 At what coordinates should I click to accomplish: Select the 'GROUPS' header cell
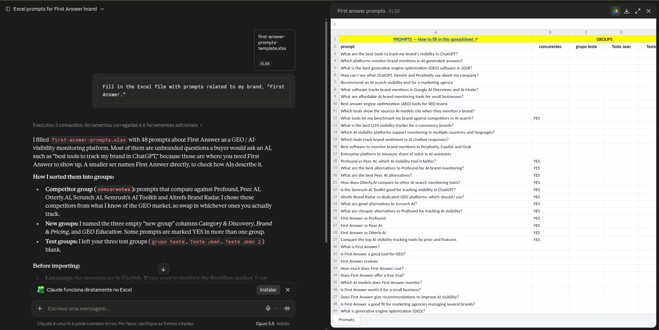(x=604, y=40)
